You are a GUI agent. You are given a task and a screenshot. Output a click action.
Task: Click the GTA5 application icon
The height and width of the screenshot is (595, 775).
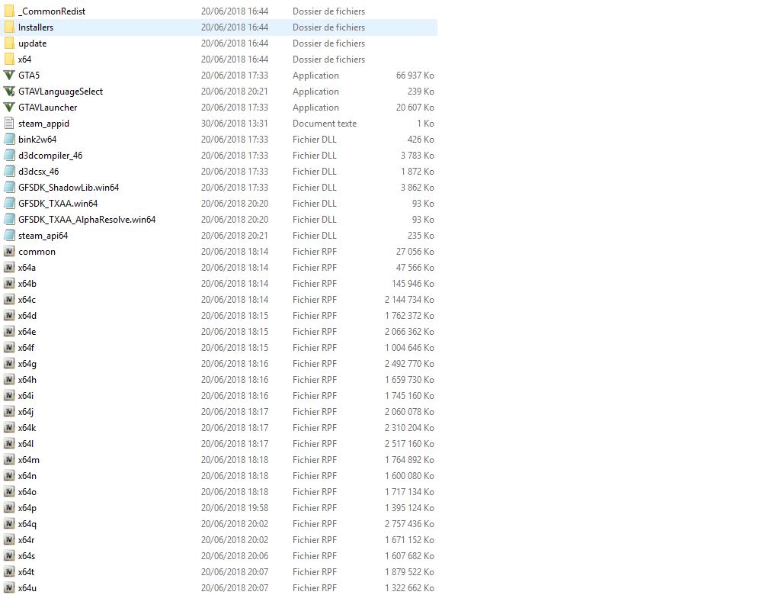[9, 76]
